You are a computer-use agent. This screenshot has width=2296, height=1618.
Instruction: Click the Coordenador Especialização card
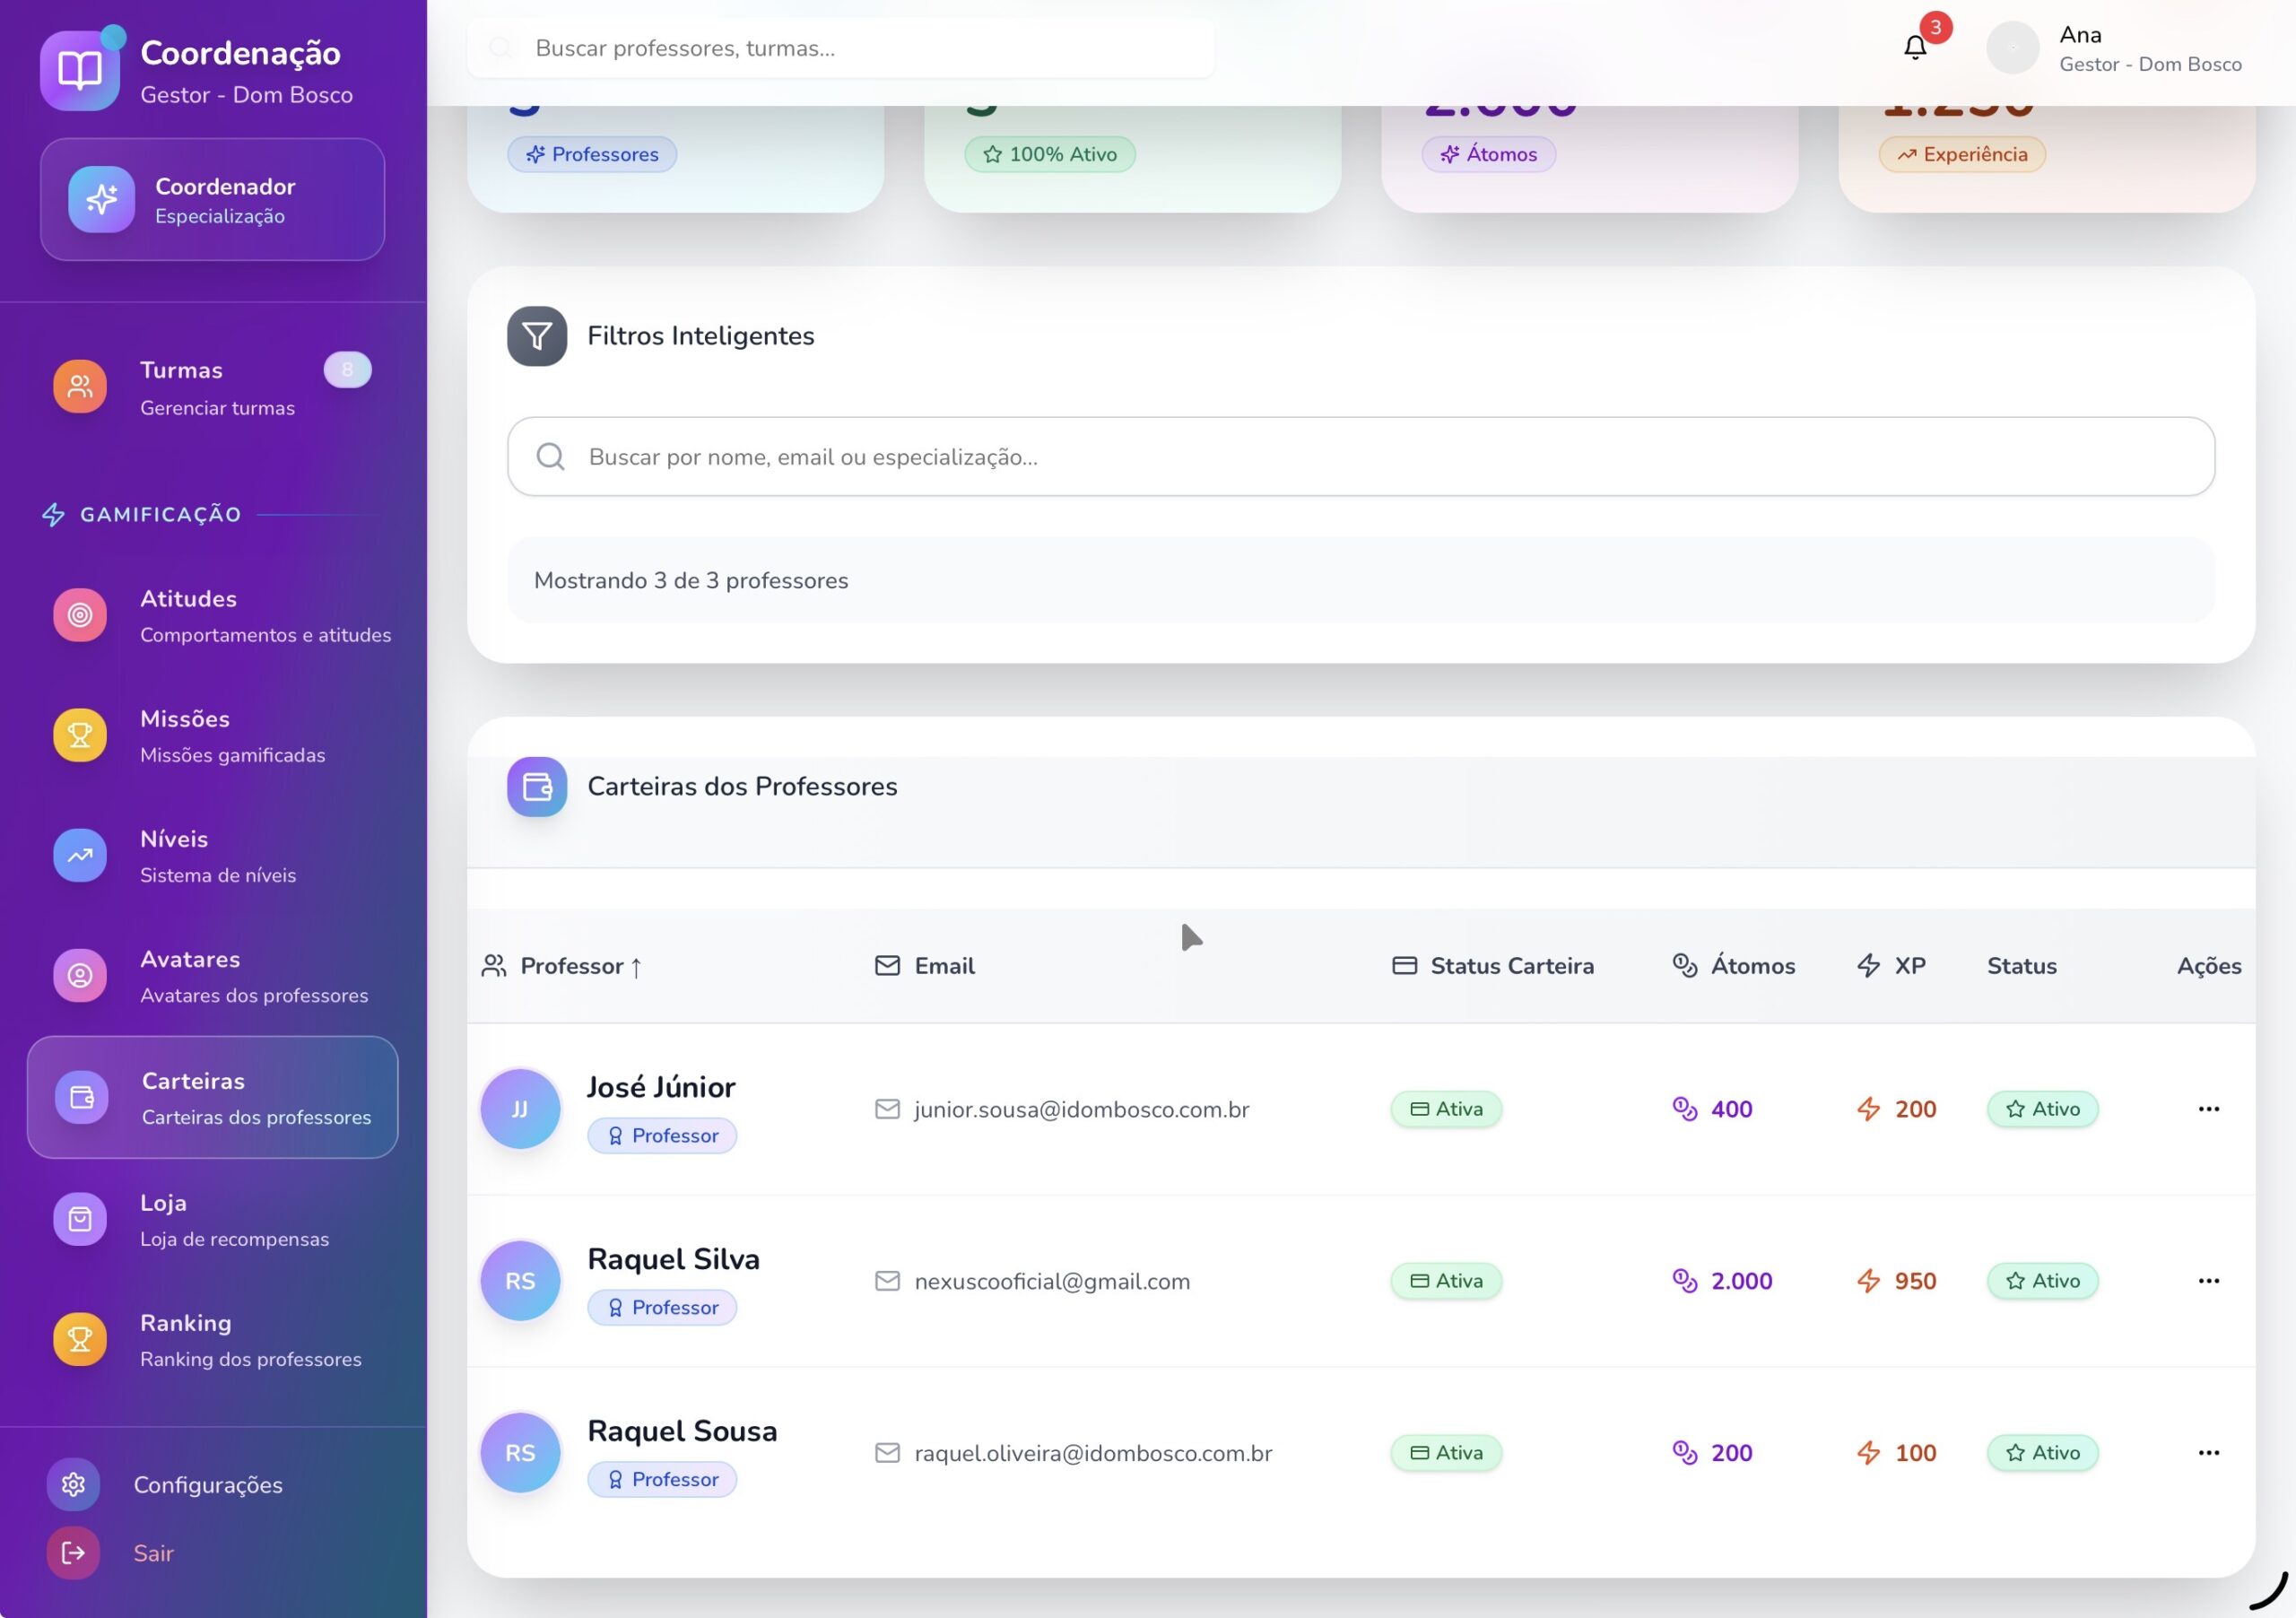pos(212,200)
